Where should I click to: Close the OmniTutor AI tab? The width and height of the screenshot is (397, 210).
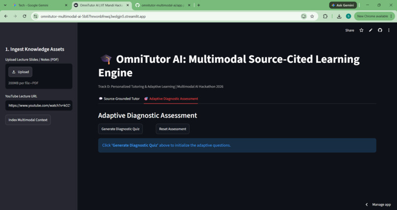[128, 5]
